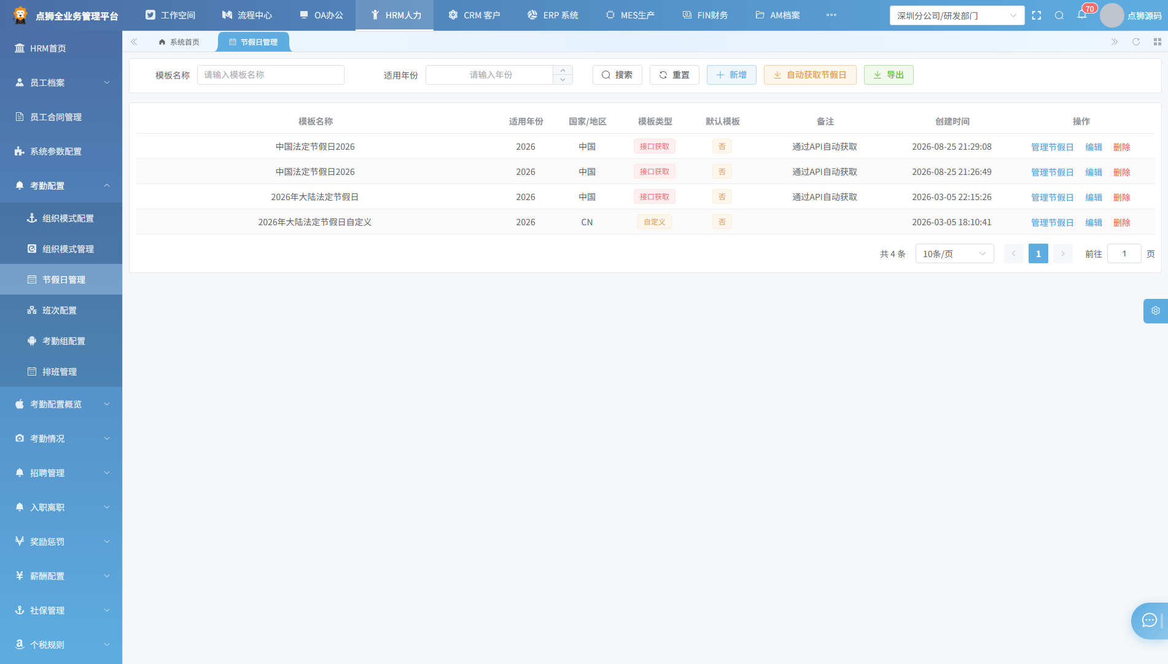Increase the applicable year stepper
Viewport: 1168px width, 664px height.
pyautogui.click(x=563, y=70)
